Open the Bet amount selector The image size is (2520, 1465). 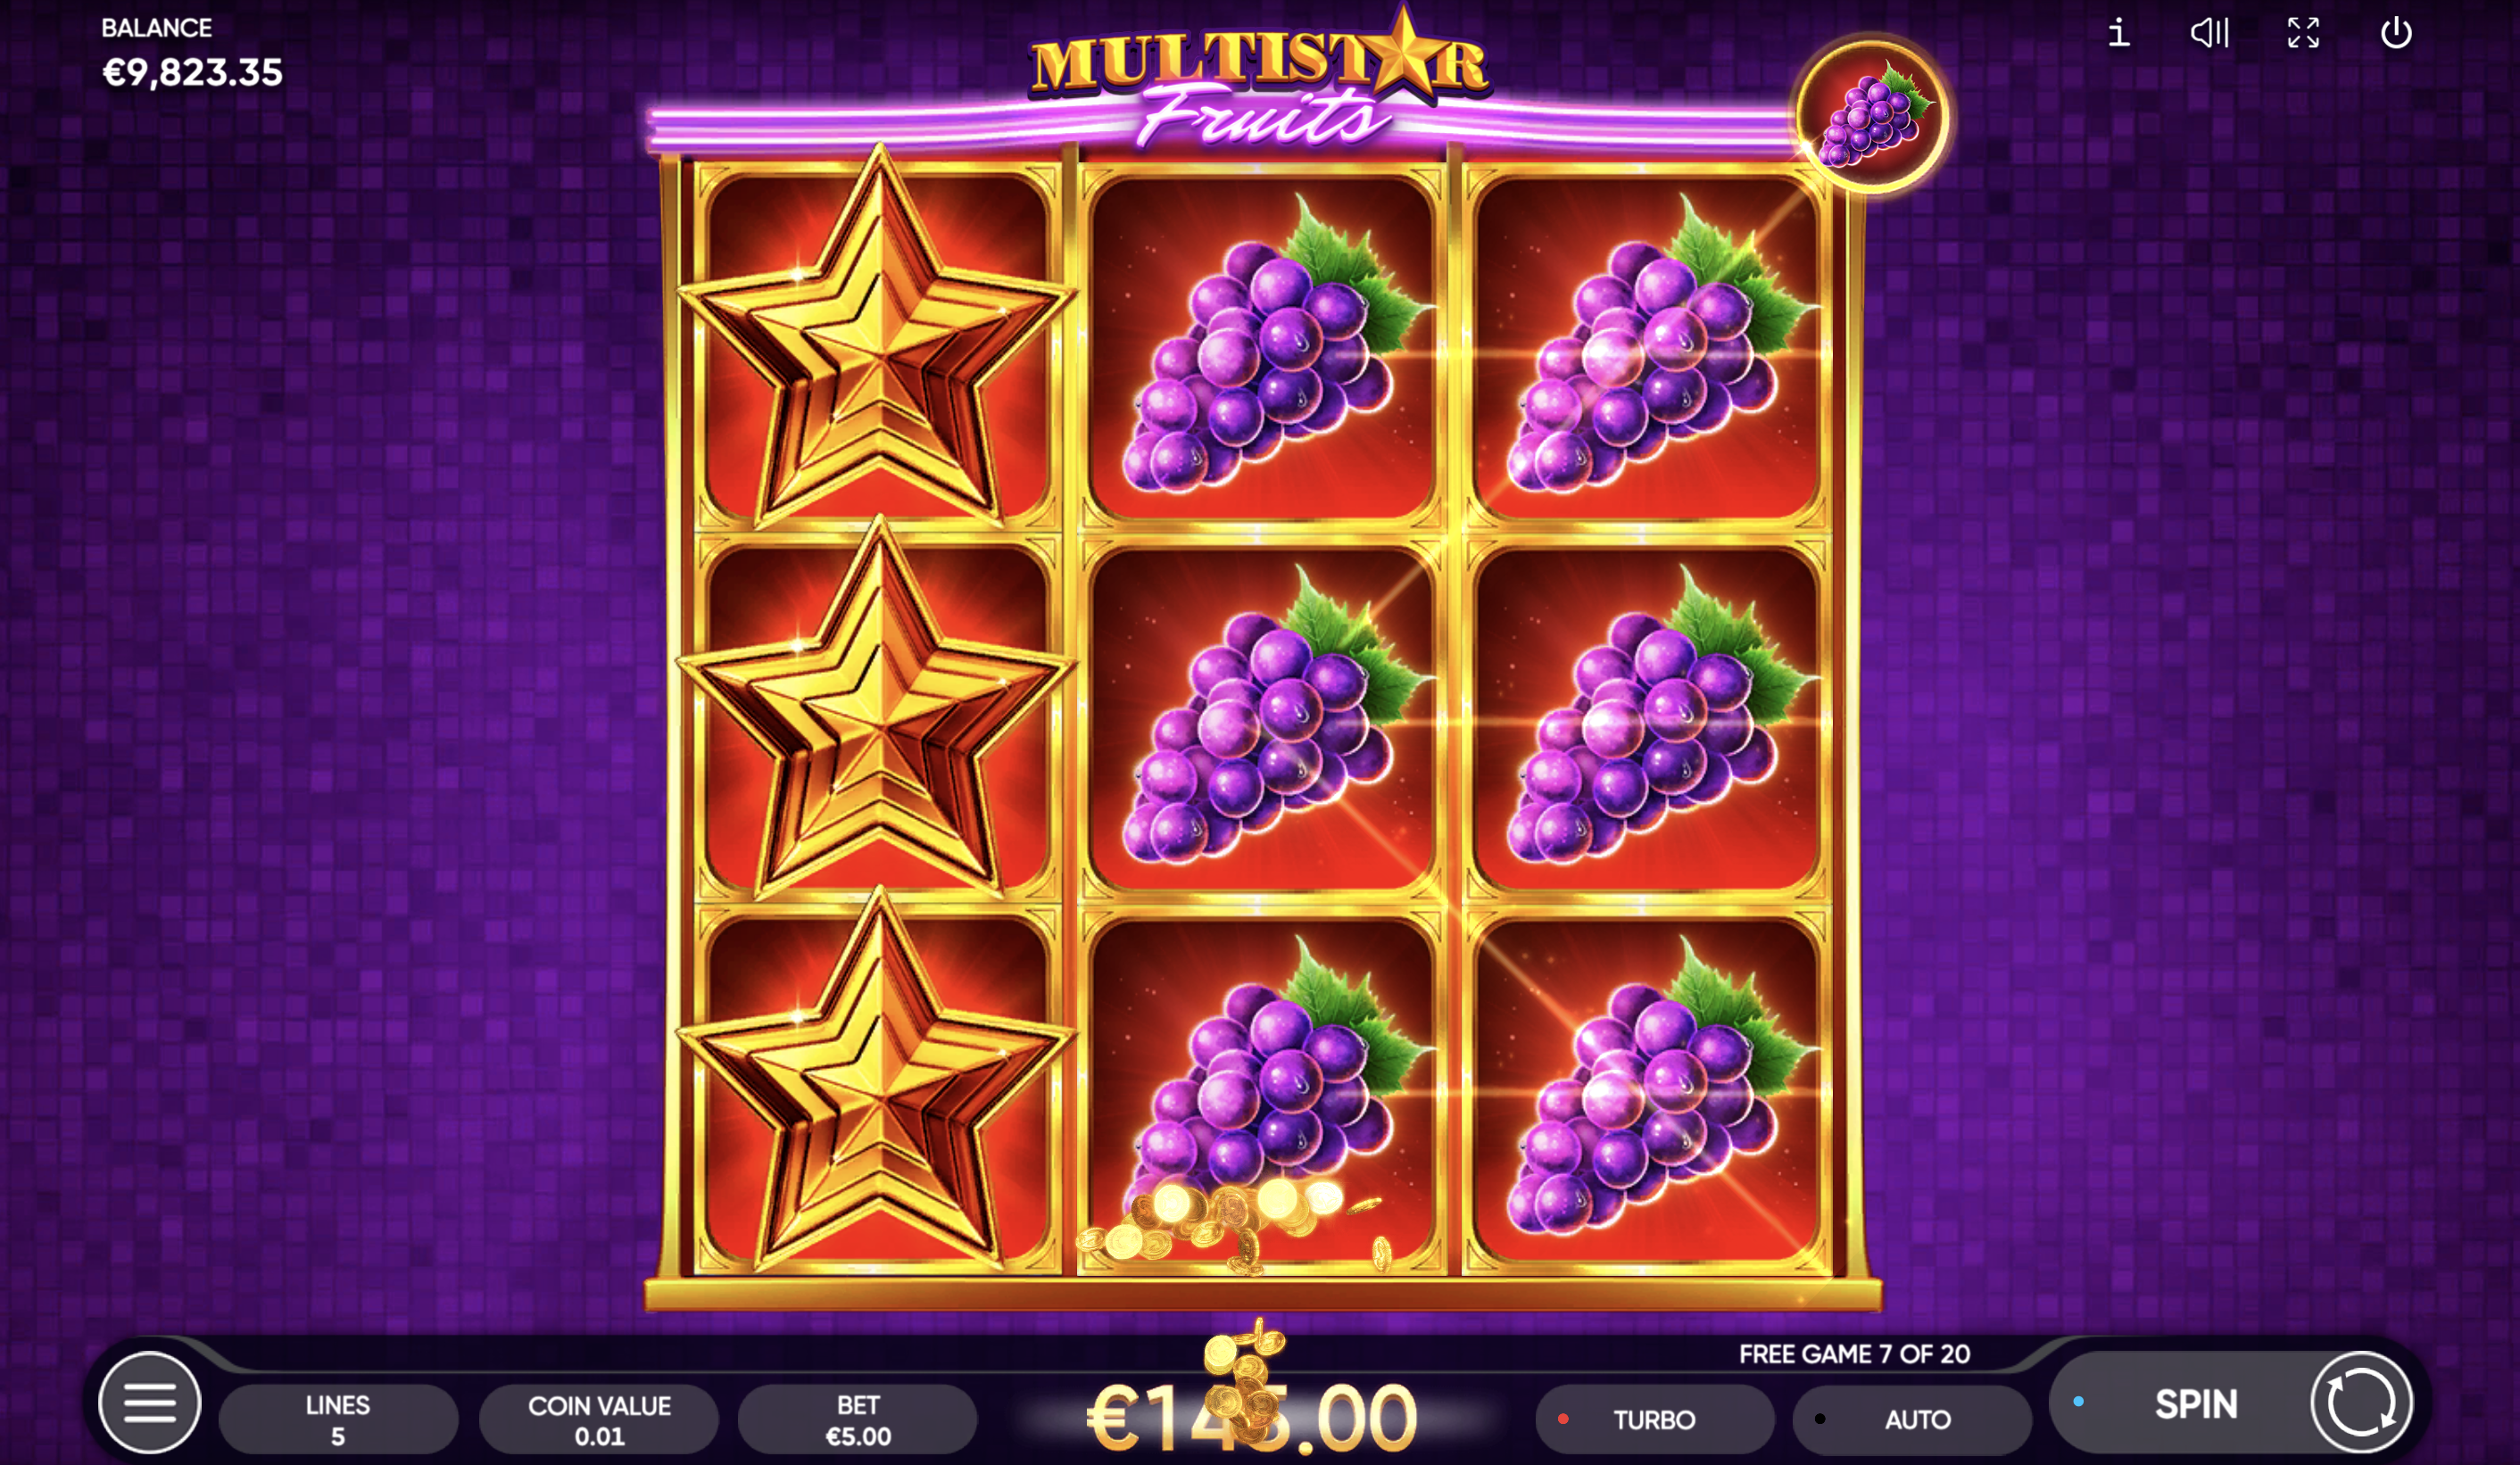[x=858, y=1419]
